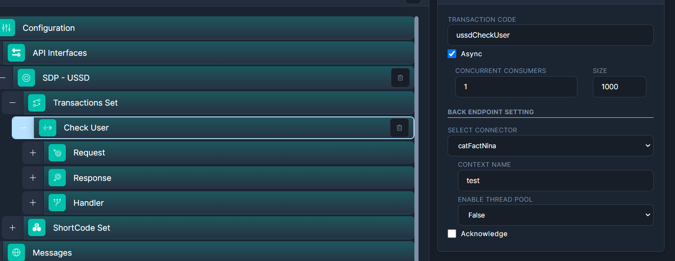This screenshot has height=261, width=675.
Task: Click the SDP - USSD target icon
Action: click(x=26, y=78)
